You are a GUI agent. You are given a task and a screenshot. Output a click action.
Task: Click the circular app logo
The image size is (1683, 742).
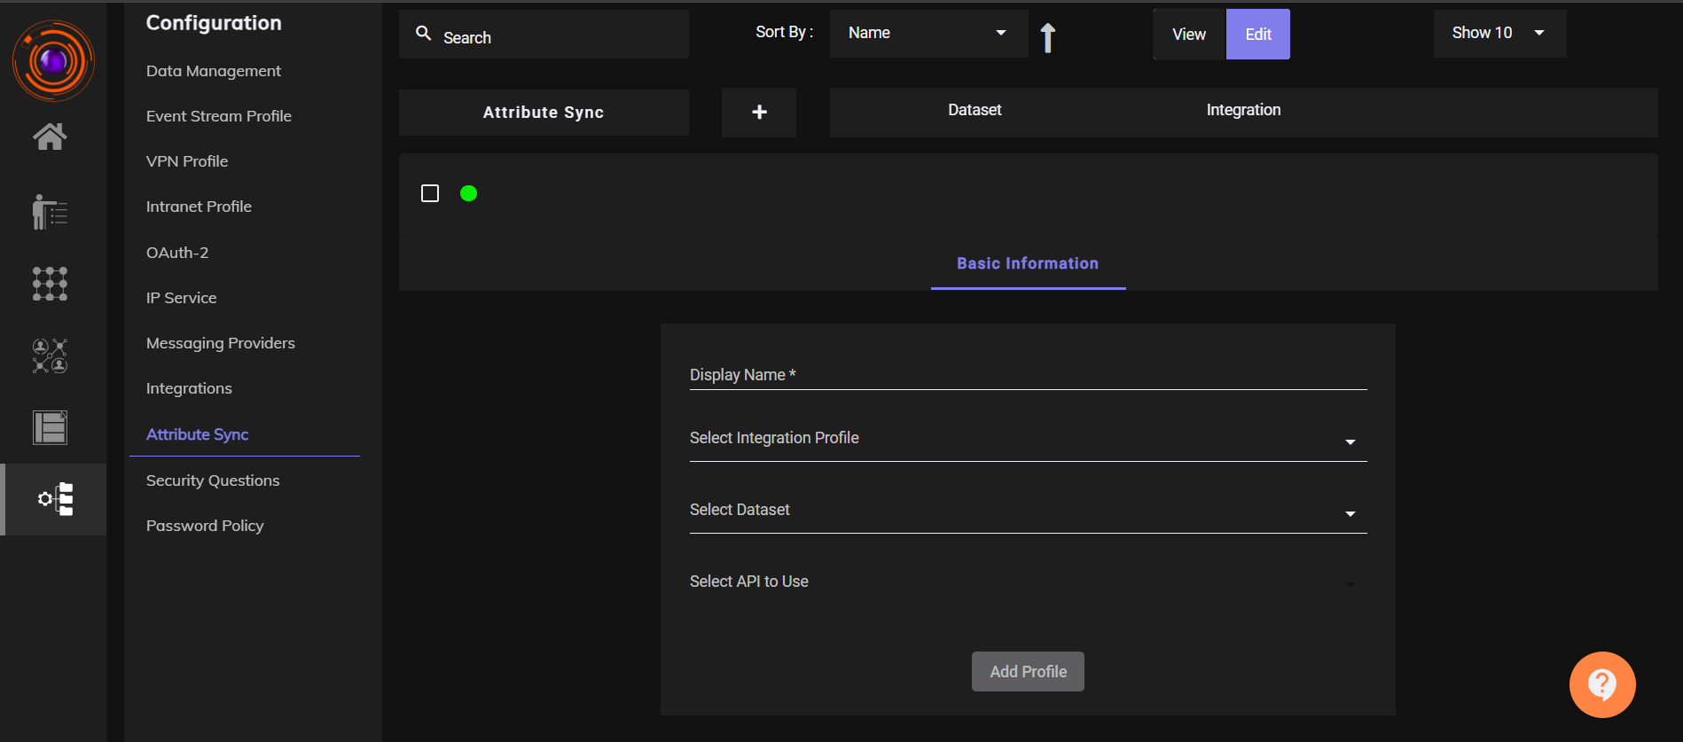coord(53,60)
